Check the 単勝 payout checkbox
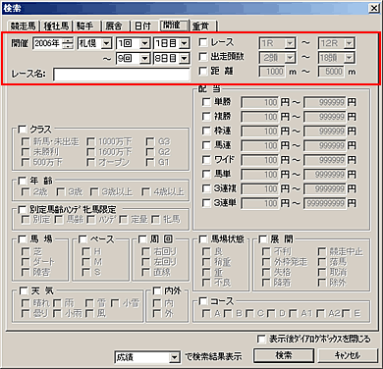The image size is (383, 369). click(x=206, y=102)
